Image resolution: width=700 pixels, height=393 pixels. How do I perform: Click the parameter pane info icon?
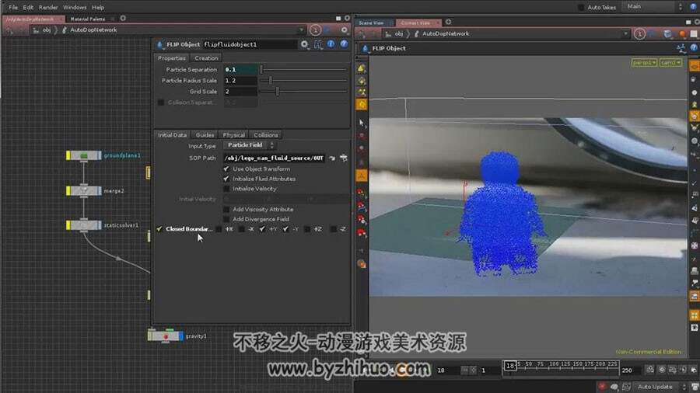point(331,43)
